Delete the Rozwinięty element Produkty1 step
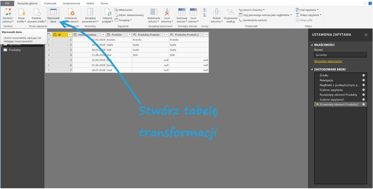The width and height of the screenshot is (373, 189). click(317, 104)
